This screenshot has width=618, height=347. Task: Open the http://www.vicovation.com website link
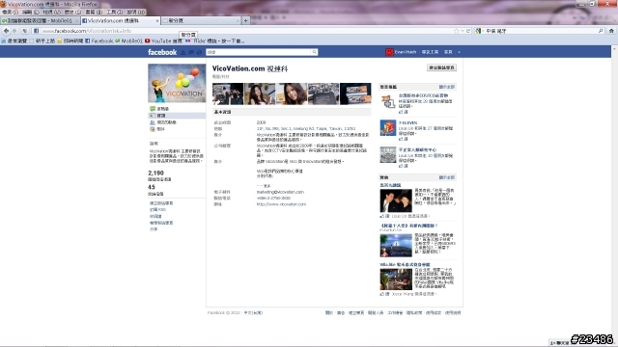(281, 204)
